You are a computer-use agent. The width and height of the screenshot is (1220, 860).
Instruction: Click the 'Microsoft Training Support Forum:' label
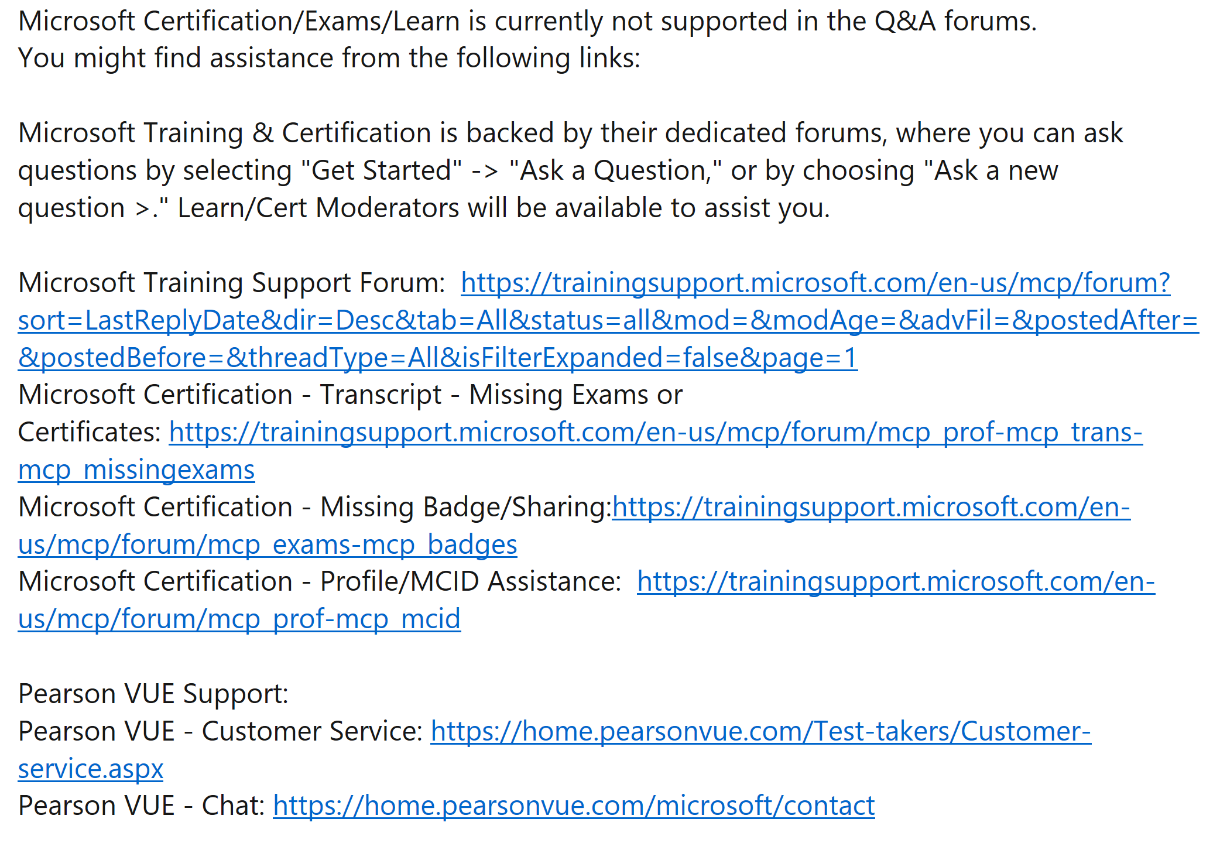[232, 283]
